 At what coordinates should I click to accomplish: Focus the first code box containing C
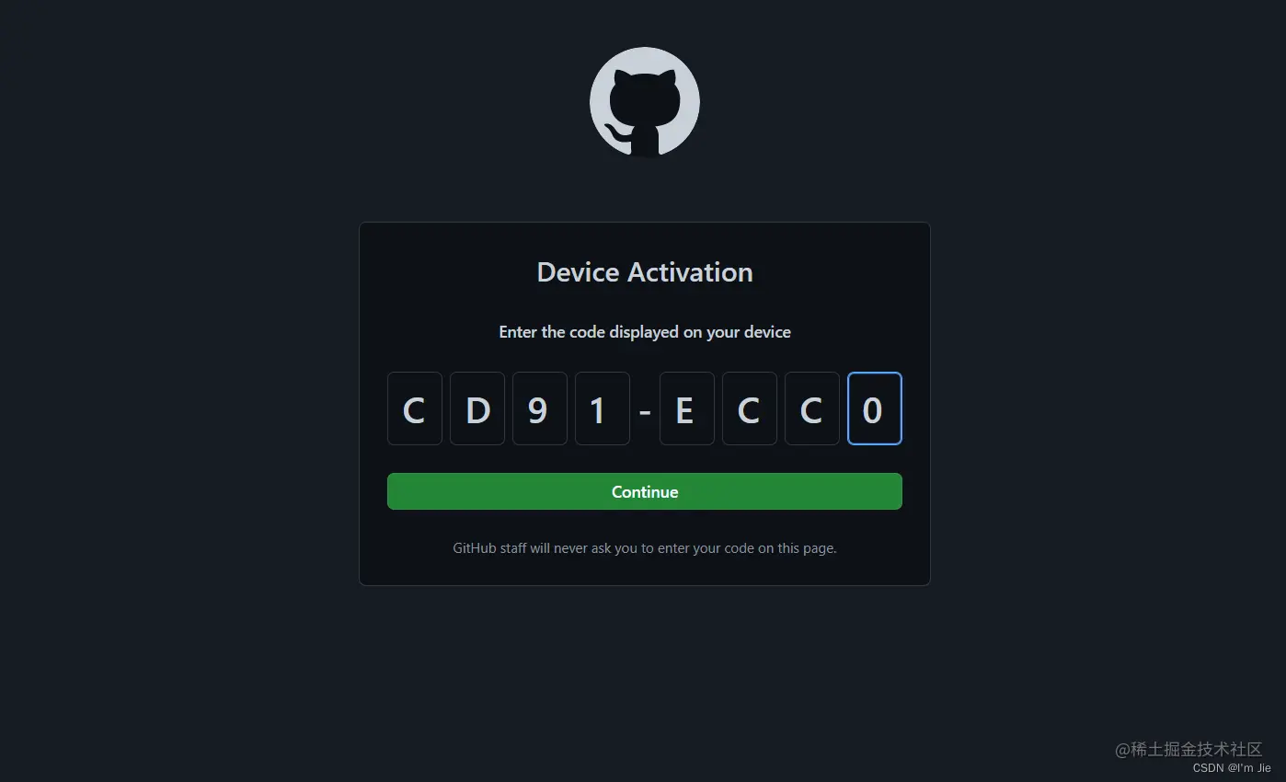click(415, 408)
